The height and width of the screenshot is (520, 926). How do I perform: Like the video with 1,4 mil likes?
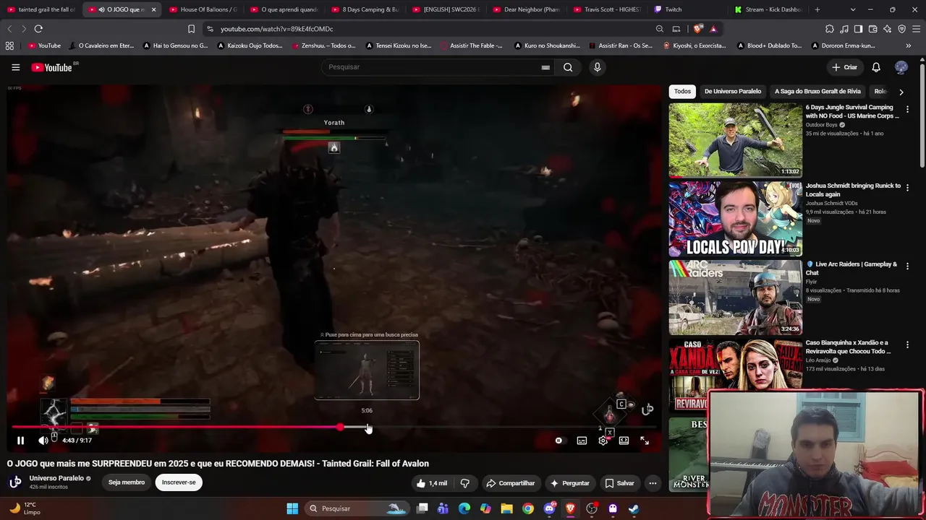click(x=432, y=483)
